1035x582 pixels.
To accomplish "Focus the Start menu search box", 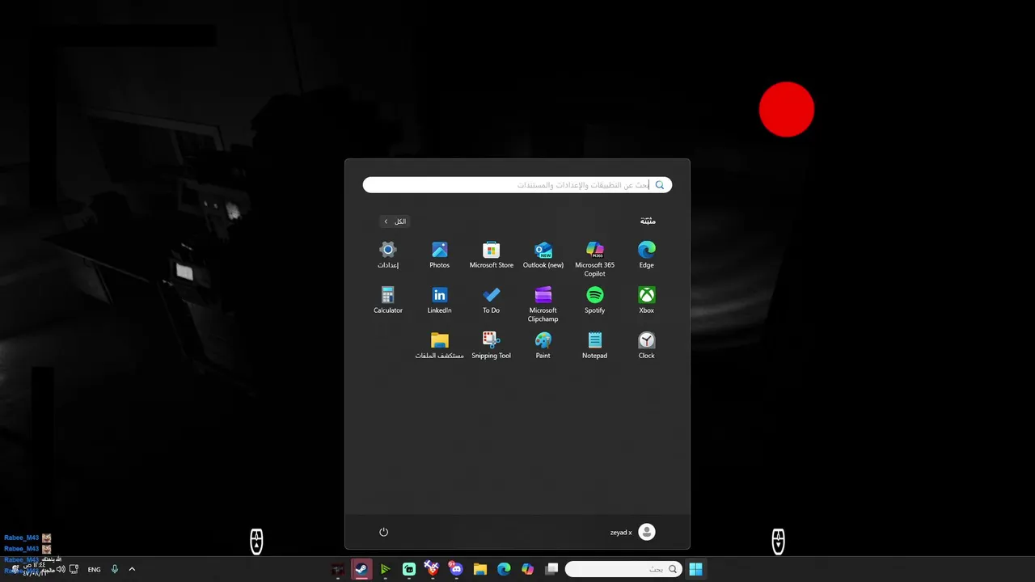I will coord(517,185).
